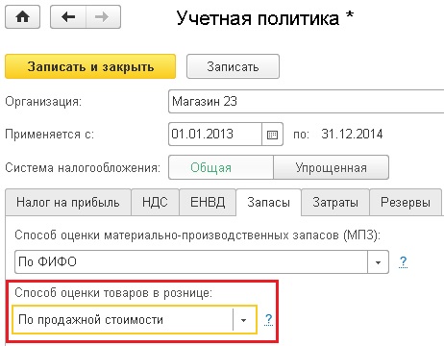Select the Запасы tab

pos(268,202)
